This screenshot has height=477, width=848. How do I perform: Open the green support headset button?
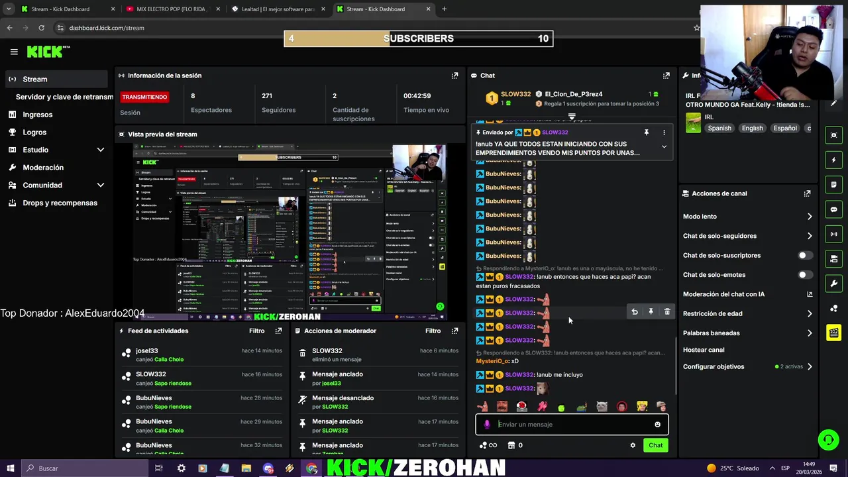click(827, 439)
